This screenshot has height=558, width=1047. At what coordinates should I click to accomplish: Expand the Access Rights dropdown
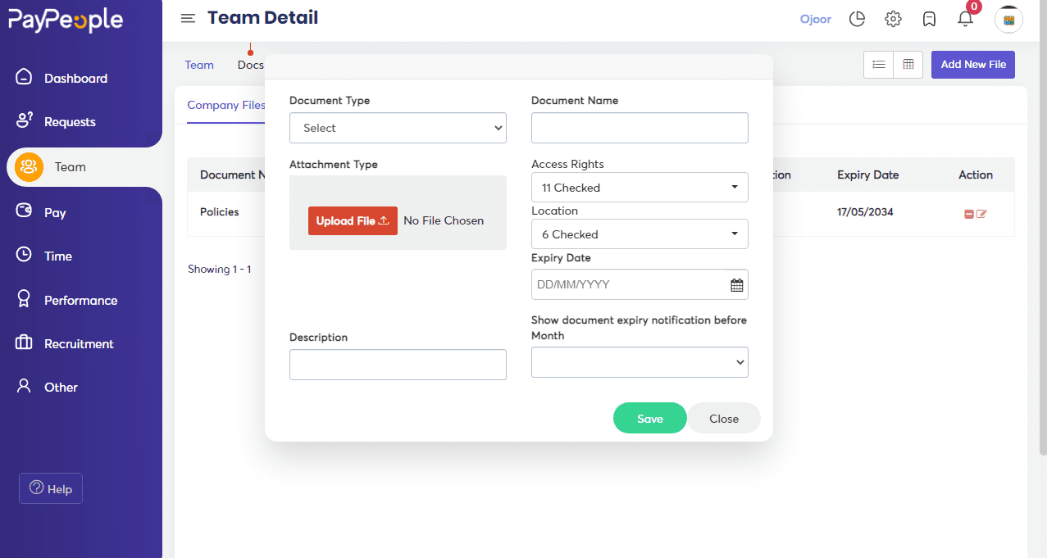640,188
